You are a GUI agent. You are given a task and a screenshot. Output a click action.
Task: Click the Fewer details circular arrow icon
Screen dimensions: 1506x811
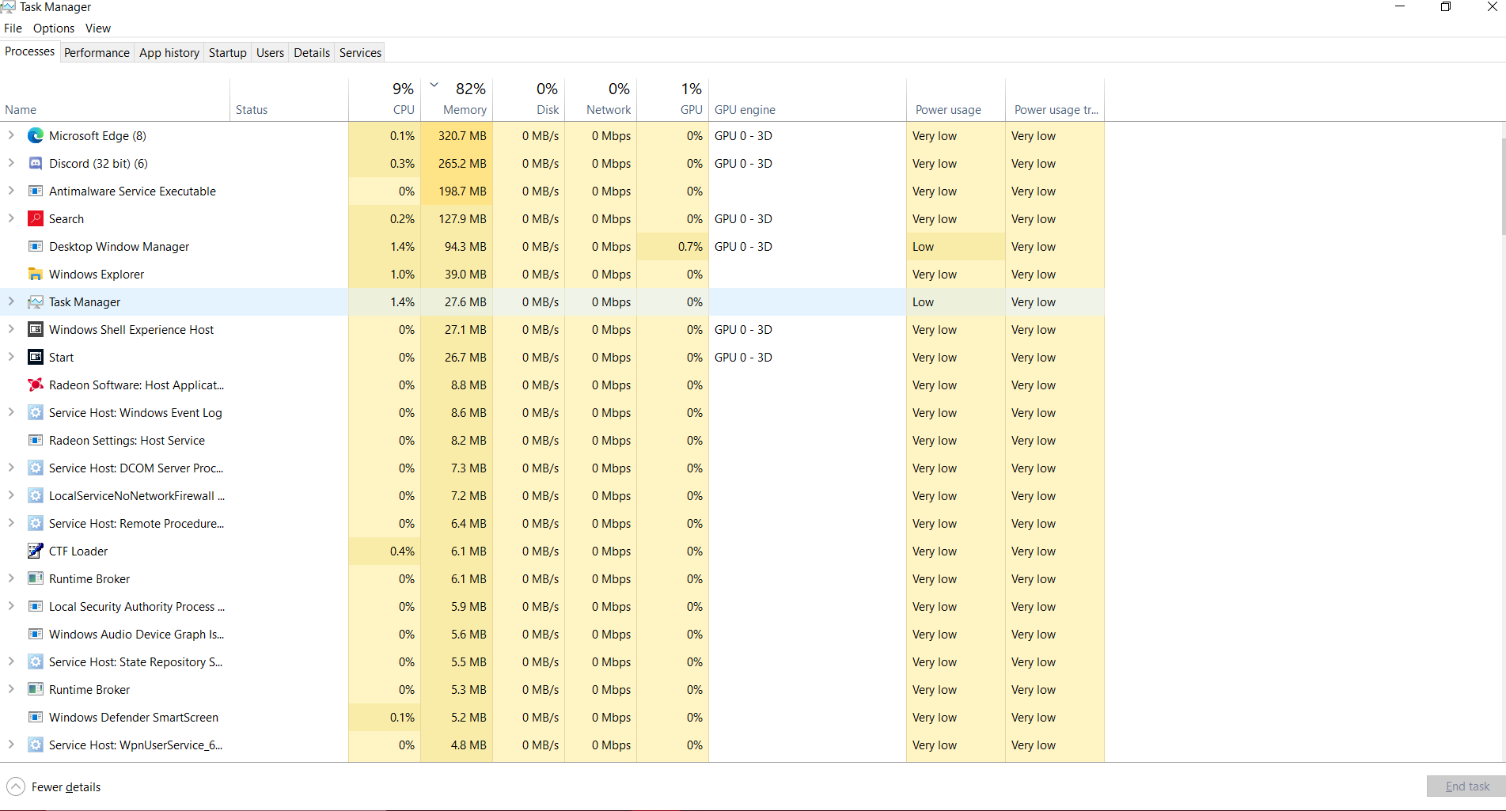point(16,787)
